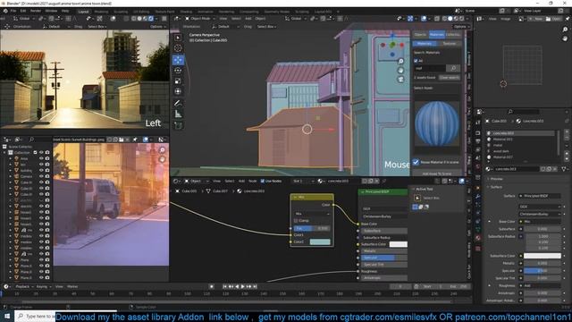Toggle X-ray in the main viewport header
Viewport: 572px width, 322px height.
pos(437,18)
